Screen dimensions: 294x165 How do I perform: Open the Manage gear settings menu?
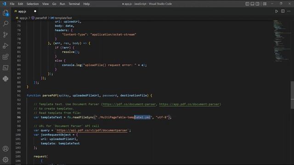click(x=6, y=159)
